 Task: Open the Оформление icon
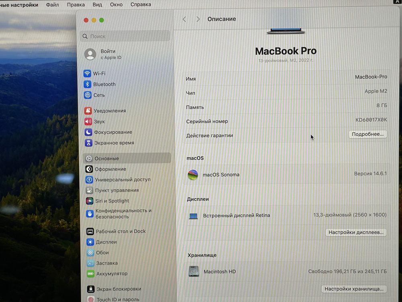[89, 169]
